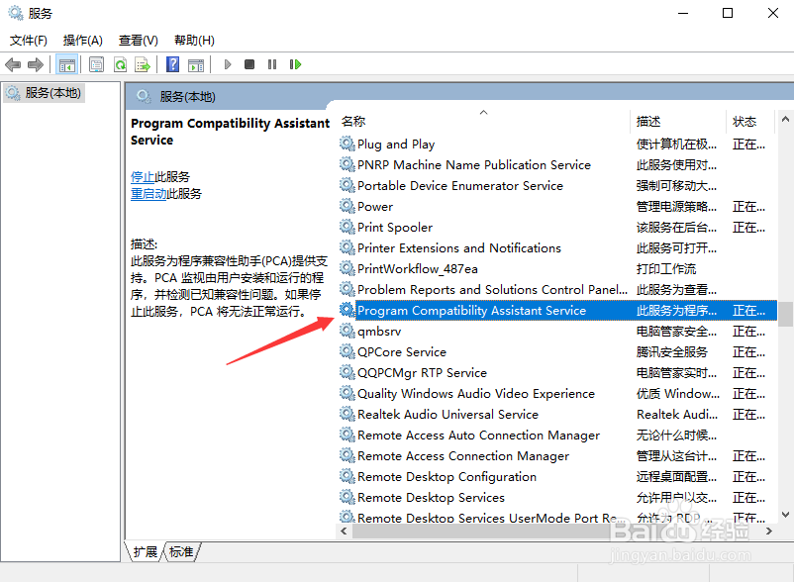Toggle the Show/Hide Console Tree icon
The image size is (794, 582).
(x=67, y=64)
